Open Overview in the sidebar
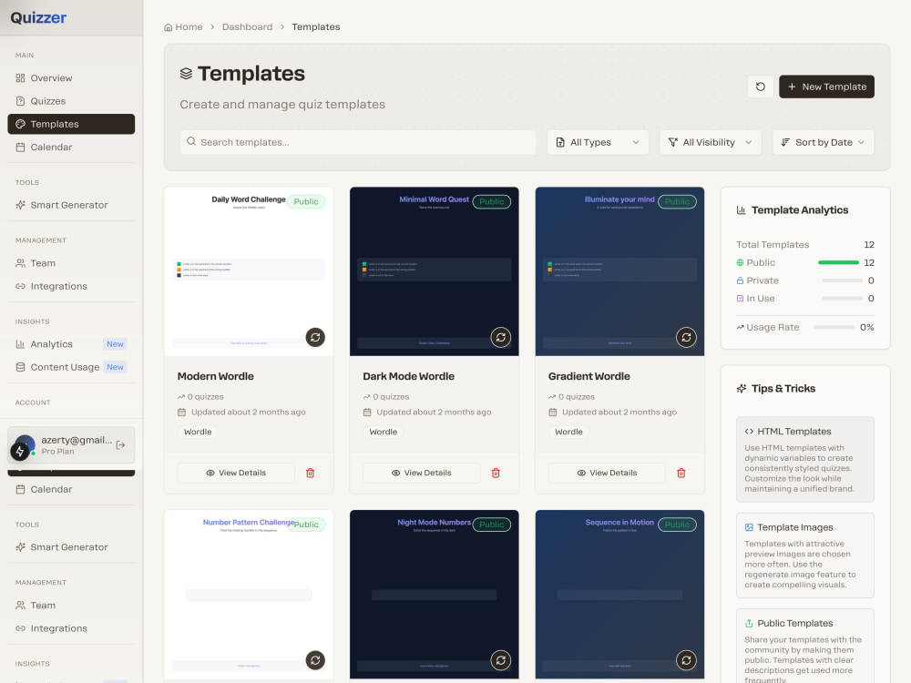The image size is (911, 683). click(71, 77)
